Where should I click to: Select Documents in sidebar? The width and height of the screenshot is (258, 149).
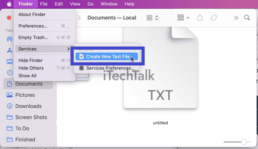pyautogui.click(x=28, y=84)
